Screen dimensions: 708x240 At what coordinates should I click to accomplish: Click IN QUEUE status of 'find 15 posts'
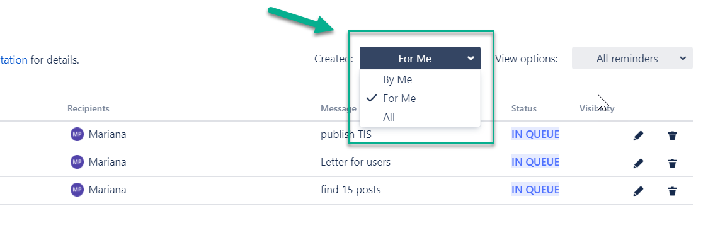(535, 190)
